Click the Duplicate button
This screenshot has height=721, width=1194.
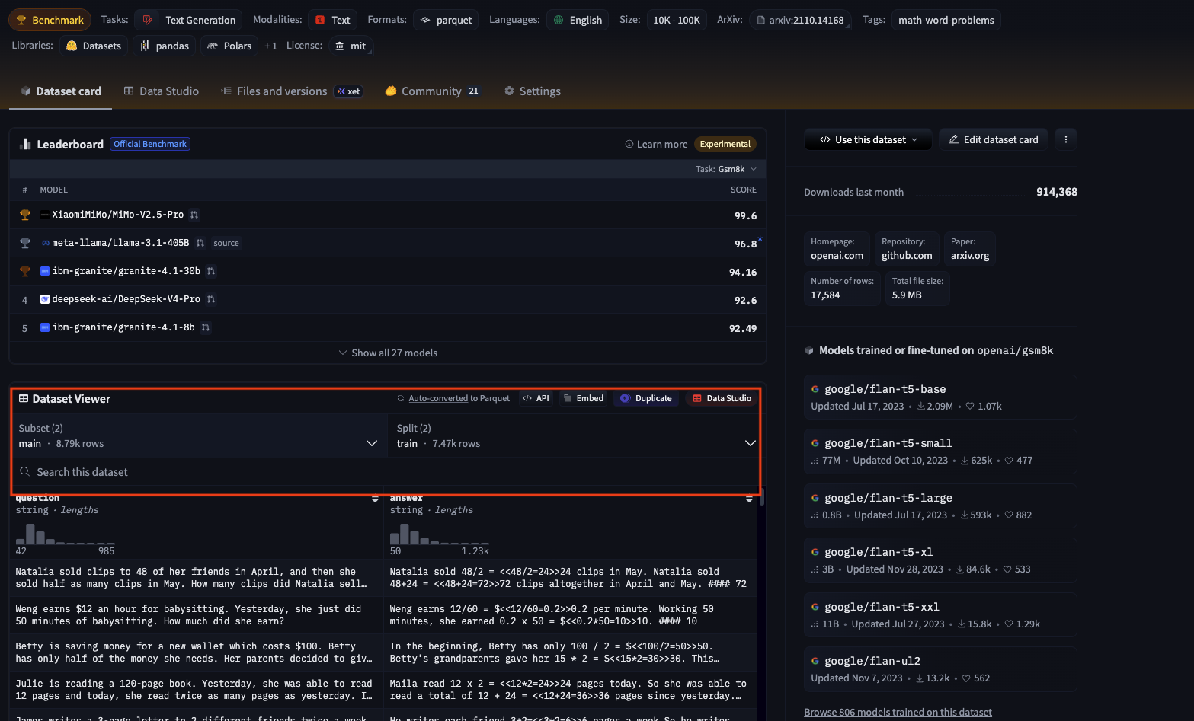coord(646,398)
